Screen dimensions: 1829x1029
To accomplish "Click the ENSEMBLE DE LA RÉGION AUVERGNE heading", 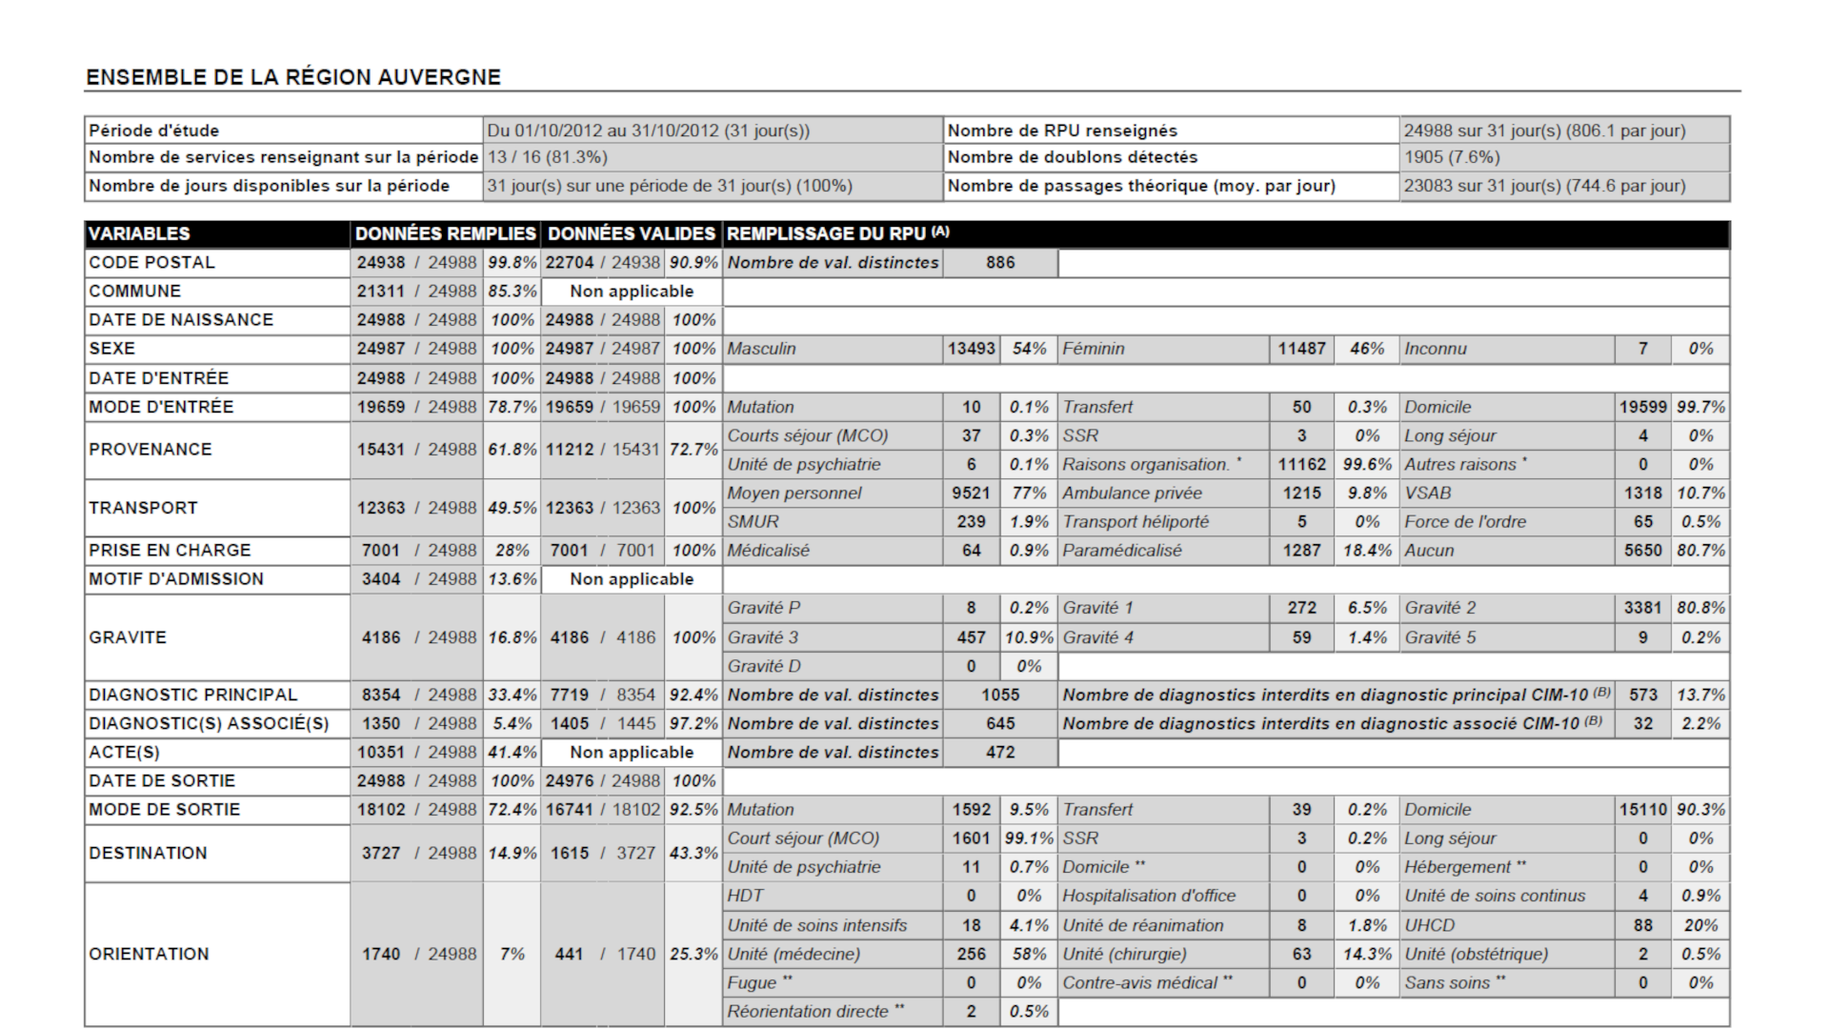I will [x=293, y=77].
